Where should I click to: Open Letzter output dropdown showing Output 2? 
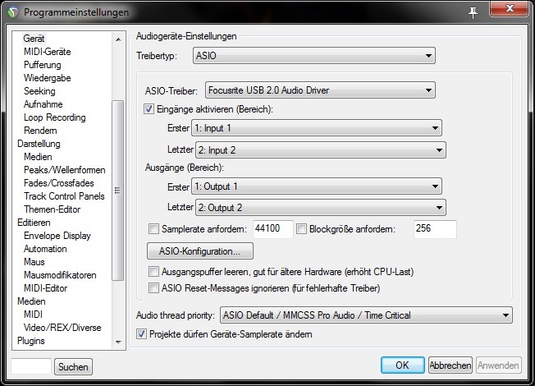[320, 208]
